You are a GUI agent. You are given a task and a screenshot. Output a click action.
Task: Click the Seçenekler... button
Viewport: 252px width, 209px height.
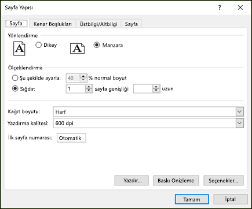pos(224,181)
